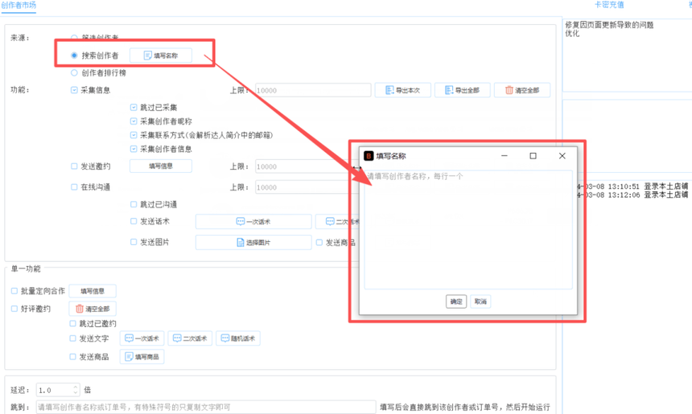The width and height of the screenshot is (692, 414).
Task: Enable the 发送邀约 checkbox
Action: point(74,166)
